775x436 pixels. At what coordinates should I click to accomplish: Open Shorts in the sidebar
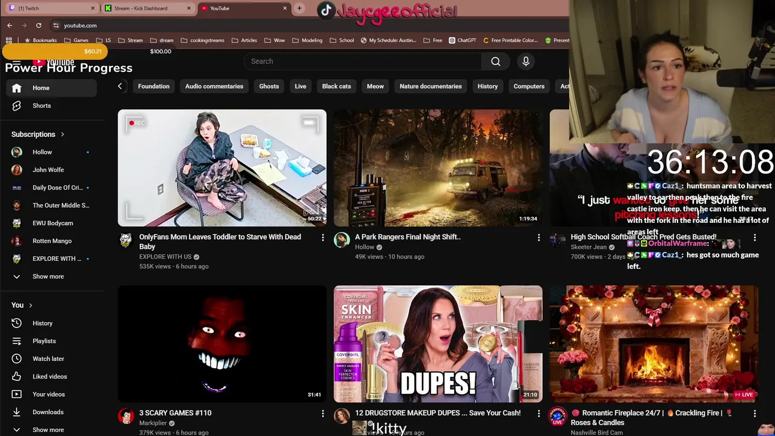pos(51,105)
